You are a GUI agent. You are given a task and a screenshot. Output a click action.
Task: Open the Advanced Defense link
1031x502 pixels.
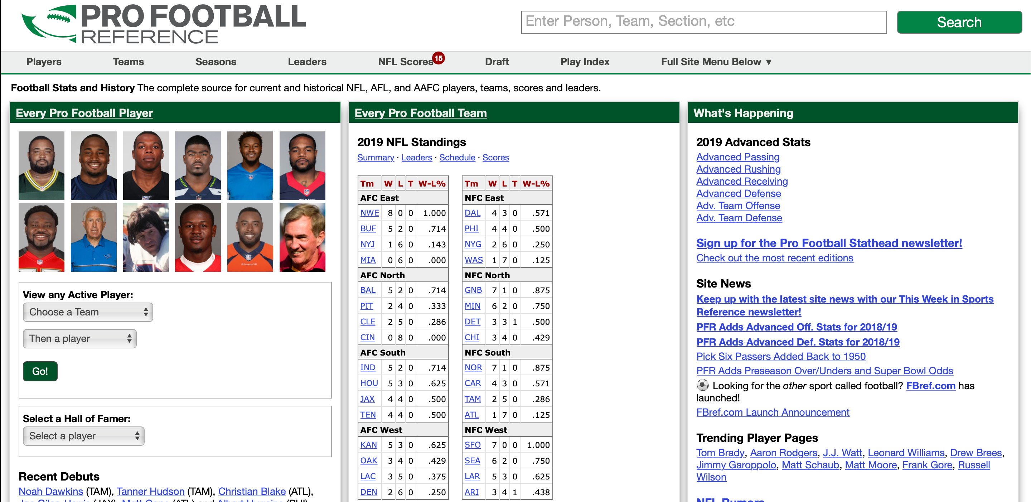(739, 194)
